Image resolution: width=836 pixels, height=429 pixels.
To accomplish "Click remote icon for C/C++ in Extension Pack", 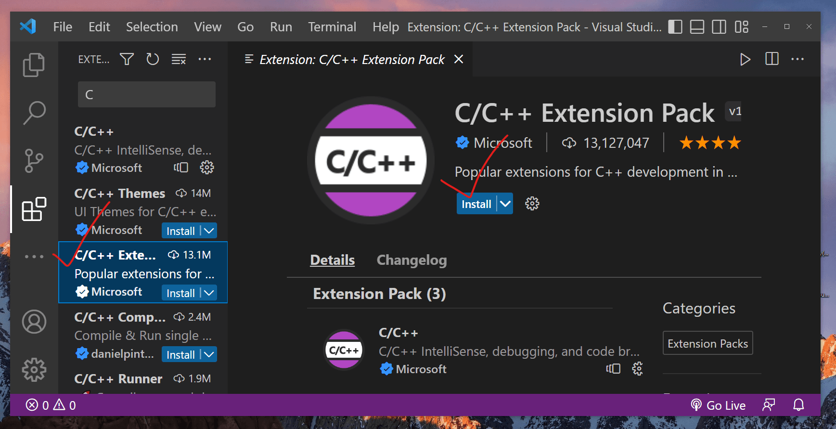I will tap(613, 369).
